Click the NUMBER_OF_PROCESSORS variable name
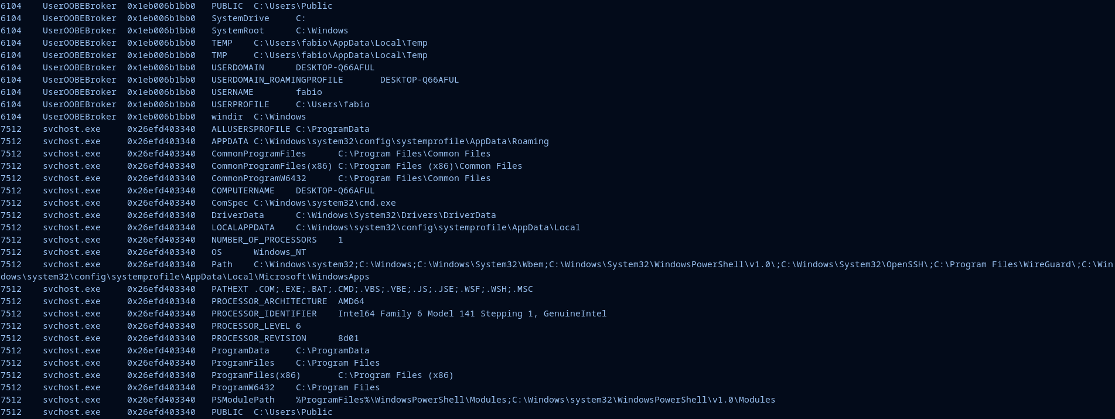The width and height of the screenshot is (1115, 419). click(264, 240)
